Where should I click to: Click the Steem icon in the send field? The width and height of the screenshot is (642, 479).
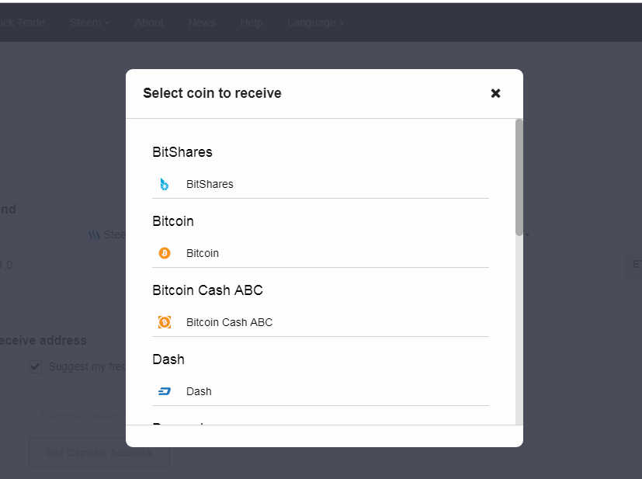tap(94, 235)
